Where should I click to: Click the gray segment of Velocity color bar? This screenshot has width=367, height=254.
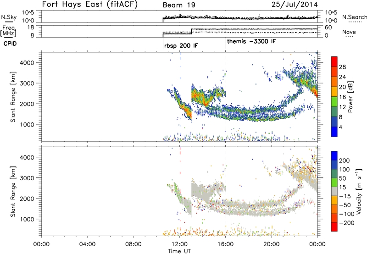(x=334, y=191)
